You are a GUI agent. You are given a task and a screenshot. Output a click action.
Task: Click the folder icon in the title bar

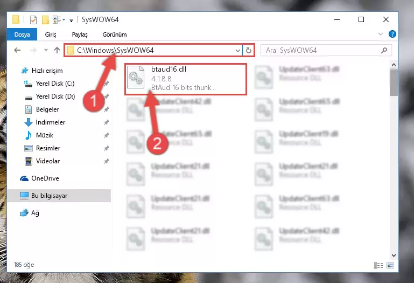(16, 20)
